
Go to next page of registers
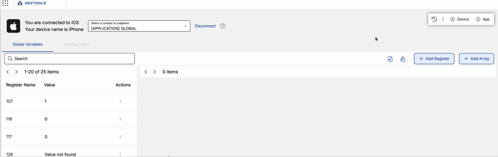click(17, 72)
